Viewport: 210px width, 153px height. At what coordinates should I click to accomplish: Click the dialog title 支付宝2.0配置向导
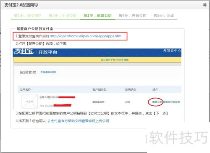coord(21,5)
